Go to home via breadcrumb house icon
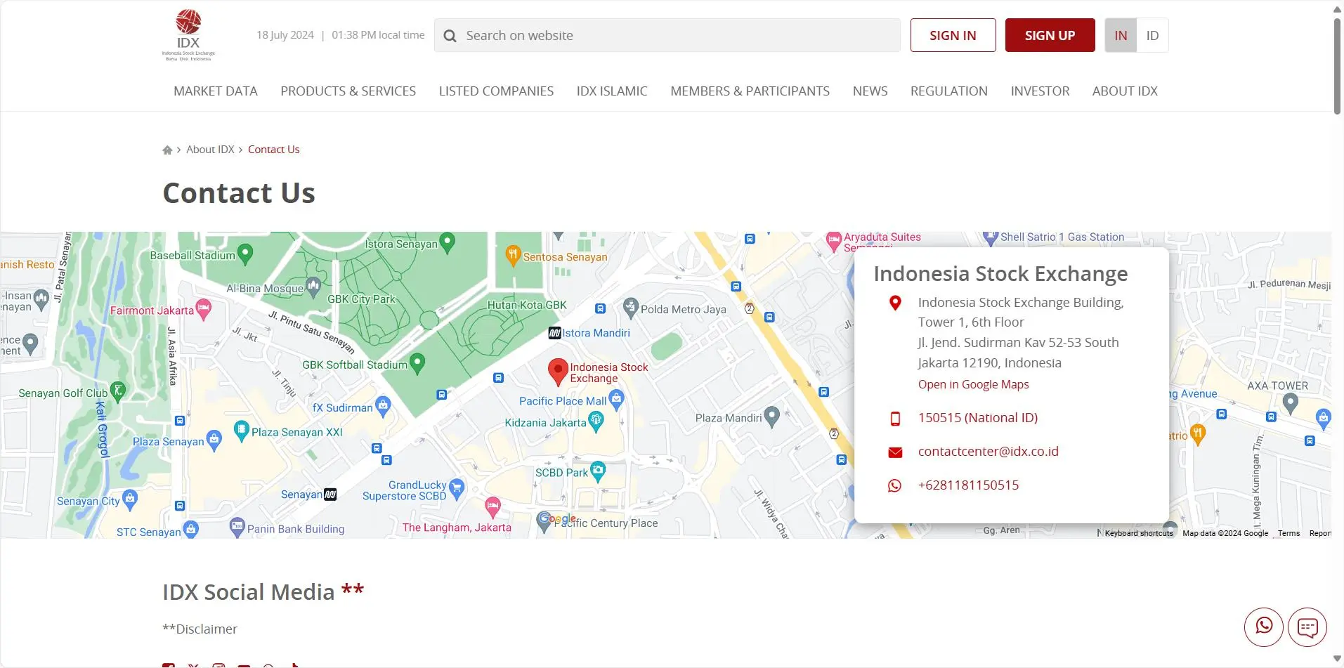1344x668 pixels. coord(167,150)
